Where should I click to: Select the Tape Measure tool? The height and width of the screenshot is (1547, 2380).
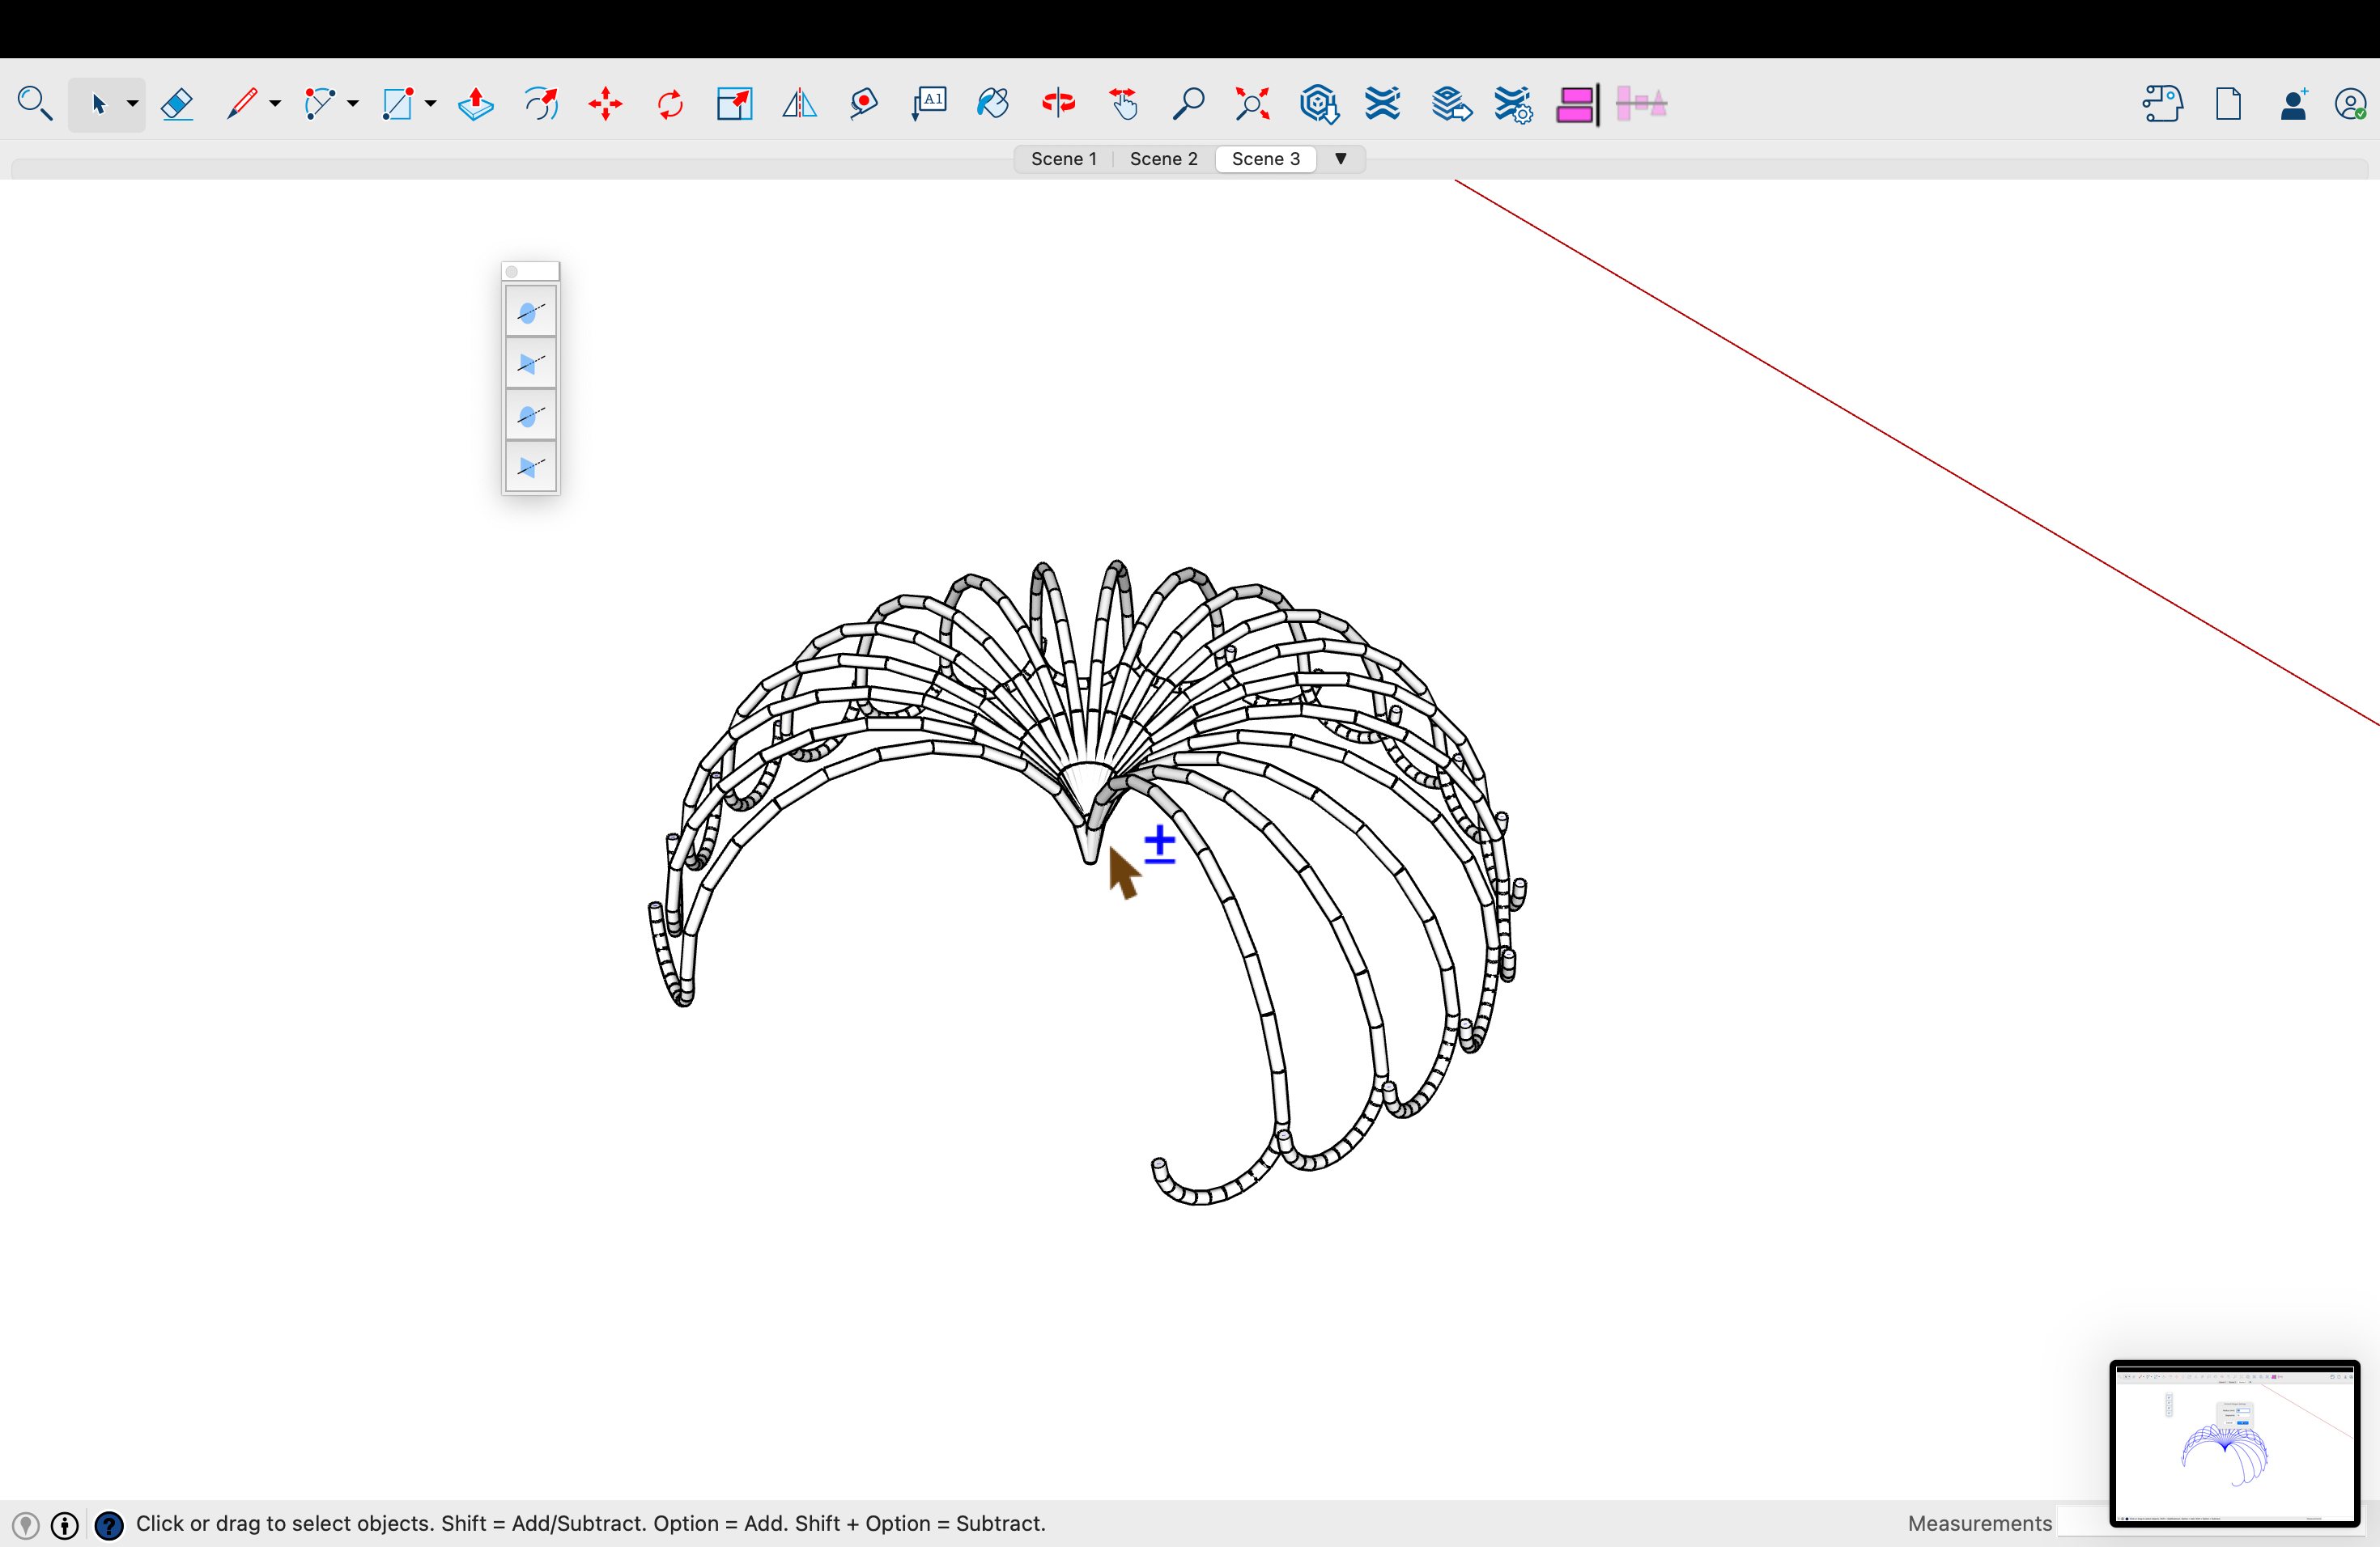point(864,104)
